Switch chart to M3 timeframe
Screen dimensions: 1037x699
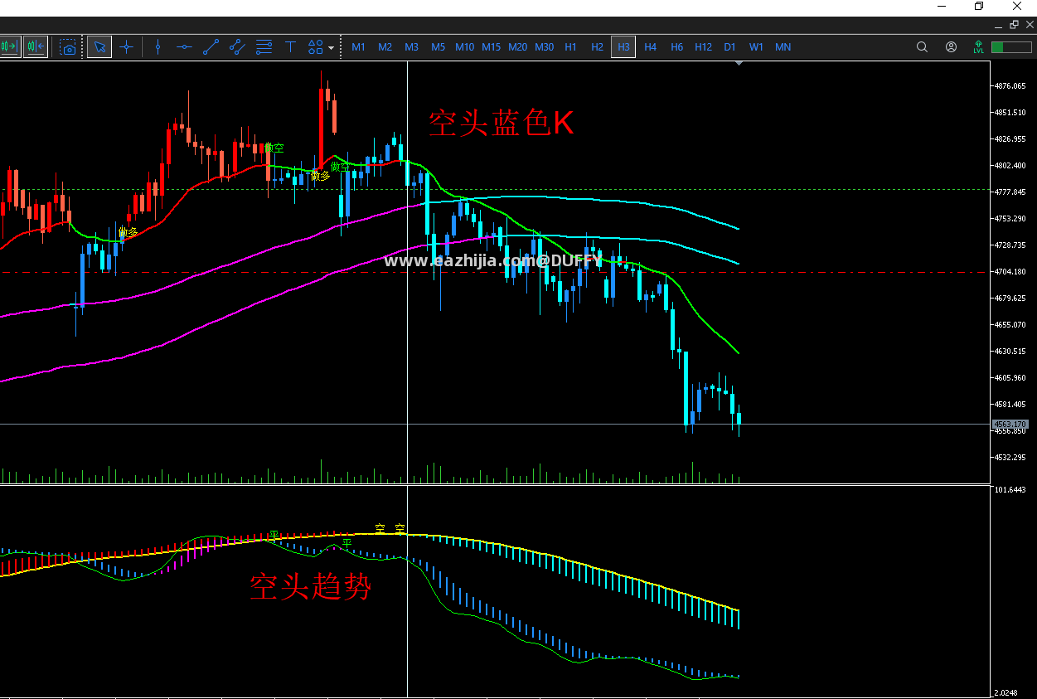tap(411, 47)
